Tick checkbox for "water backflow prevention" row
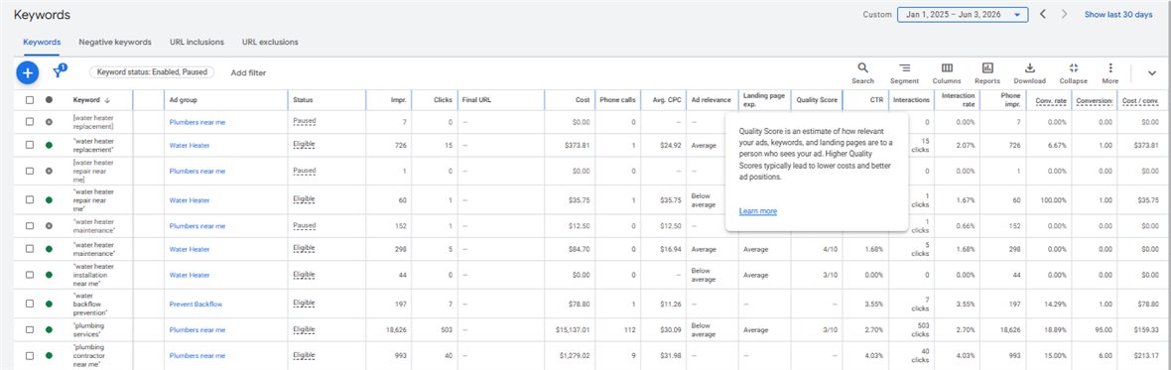 (x=30, y=304)
